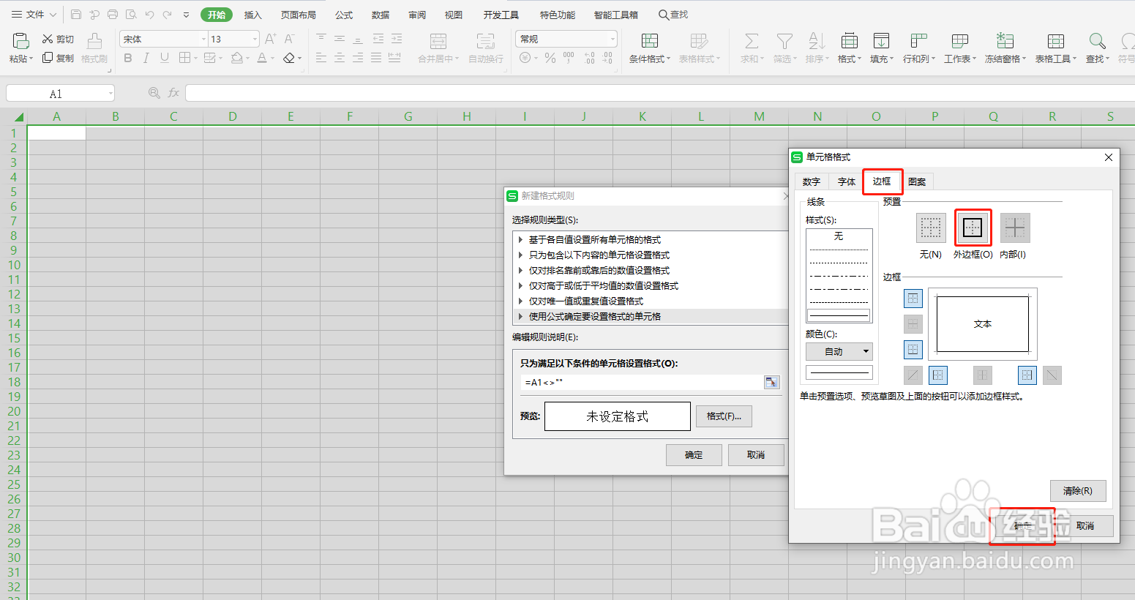Click the Table Tools (表格工具) icon
Viewport: 1135px width, 600px height.
(x=1056, y=41)
